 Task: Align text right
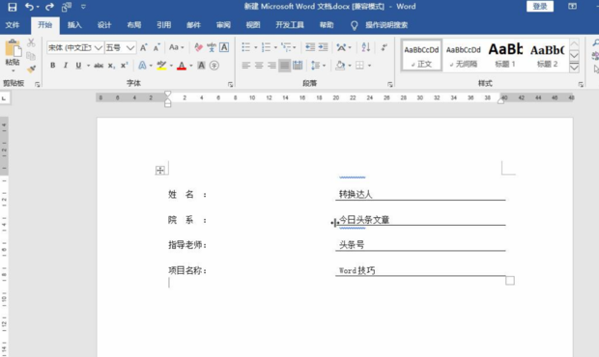[272, 66]
